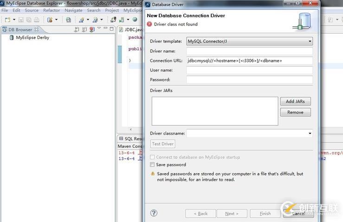The image size is (343, 222).
Task: Click the "New Database Connection Driver" heading
Action: coord(186,15)
